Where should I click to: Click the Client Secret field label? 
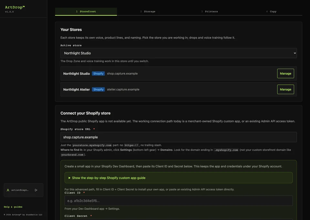click(x=76, y=216)
